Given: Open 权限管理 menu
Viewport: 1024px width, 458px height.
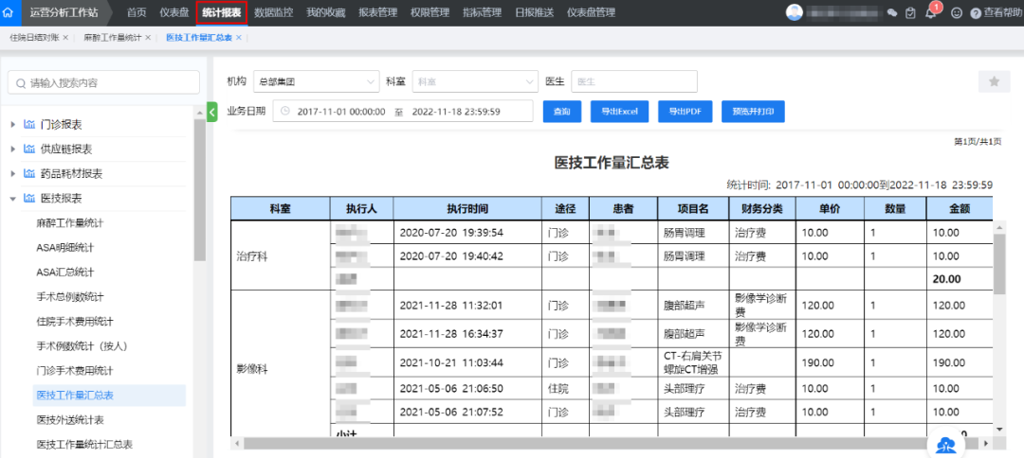Looking at the screenshot, I should point(430,12).
